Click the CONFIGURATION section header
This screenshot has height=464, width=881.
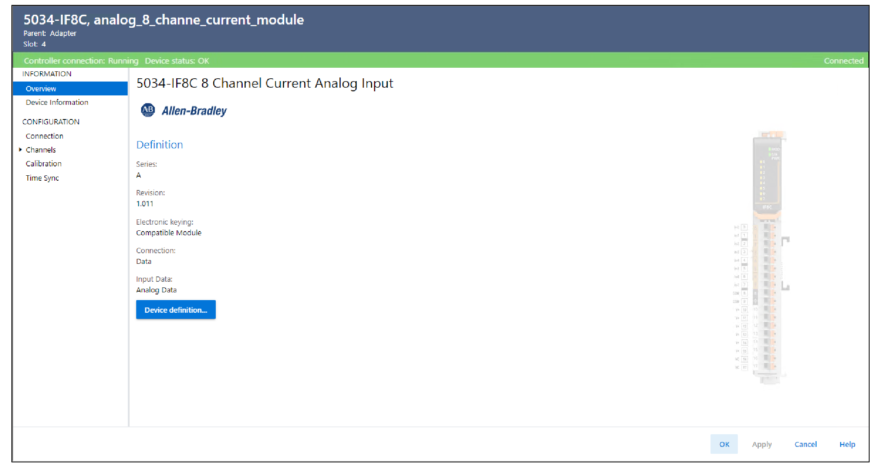tap(51, 122)
